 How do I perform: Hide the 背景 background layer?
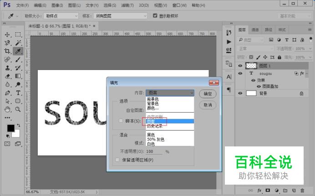[240, 93]
